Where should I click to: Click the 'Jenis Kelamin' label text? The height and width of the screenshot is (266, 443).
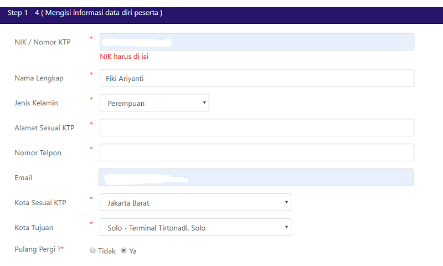pyautogui.click(x=36, y=103)
